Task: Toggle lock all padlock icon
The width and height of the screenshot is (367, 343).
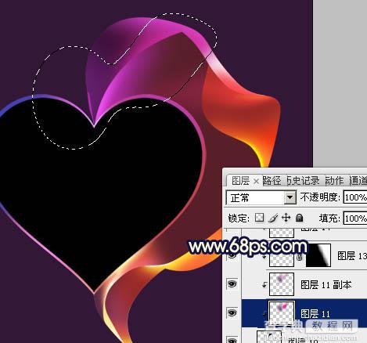Action: [x=300, y=218]
